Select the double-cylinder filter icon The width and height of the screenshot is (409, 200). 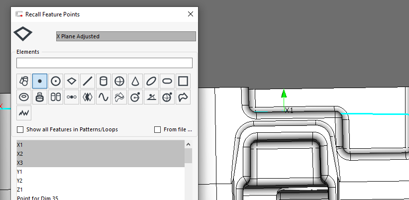(x=56, y=97)
